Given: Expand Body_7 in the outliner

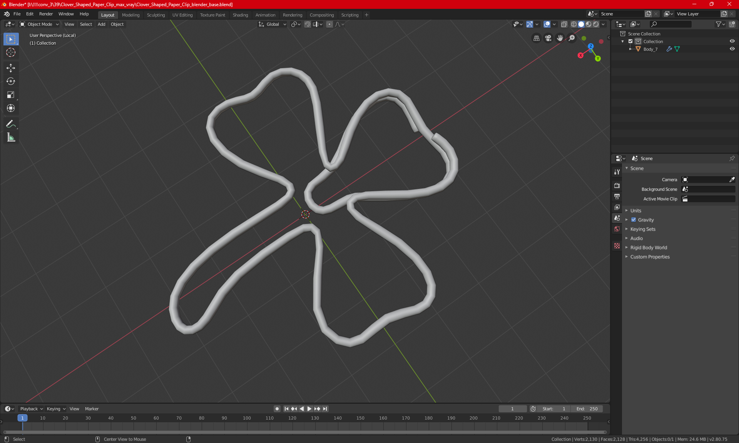Looking at the screenshot, I should [630, 49].
